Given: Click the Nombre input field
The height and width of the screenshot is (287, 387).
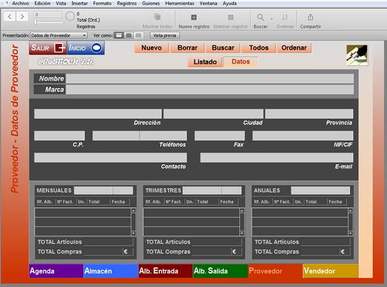Looking at the screenshot, I should [x=210, y=79].
